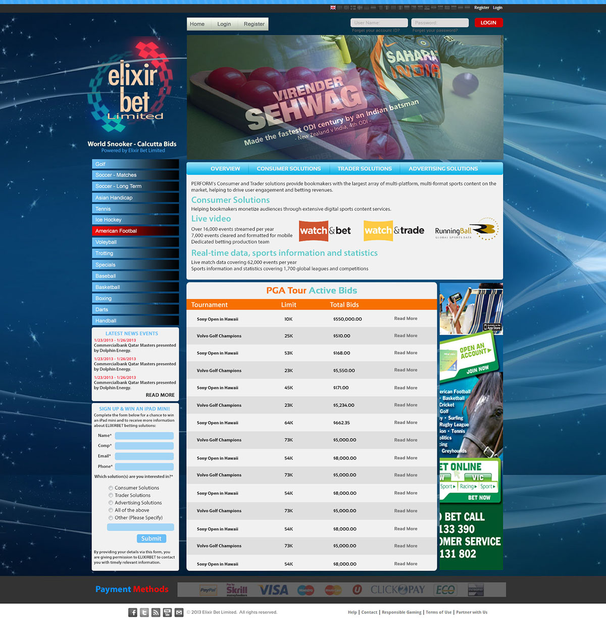The image size is (606, 620).
Task: Open Asian Handicap category
Action: pos(135,198)
